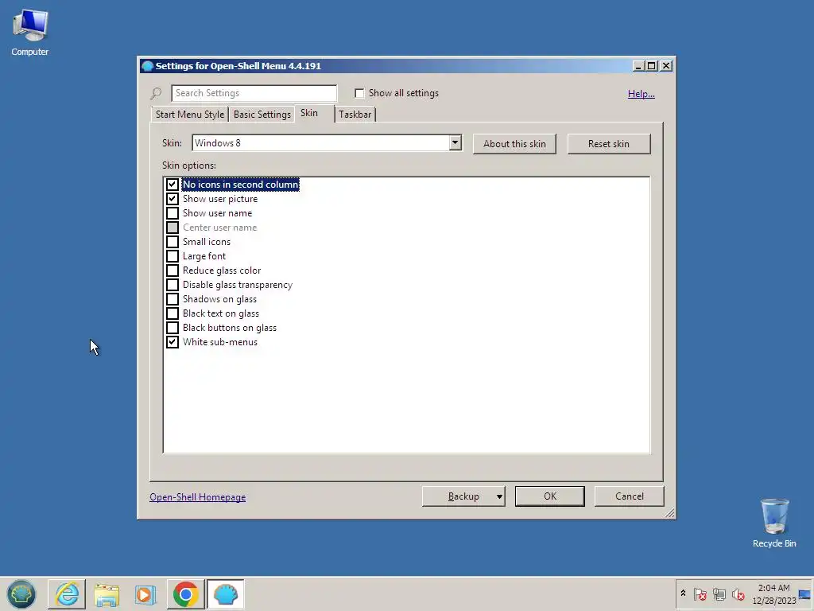The height and width of the screenshot is (611, 814).
Task: Launch Google Chrome from taskbar
Action: (x=185, y=593)
